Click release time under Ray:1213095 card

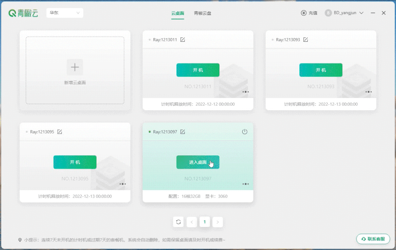coord(75,196)
